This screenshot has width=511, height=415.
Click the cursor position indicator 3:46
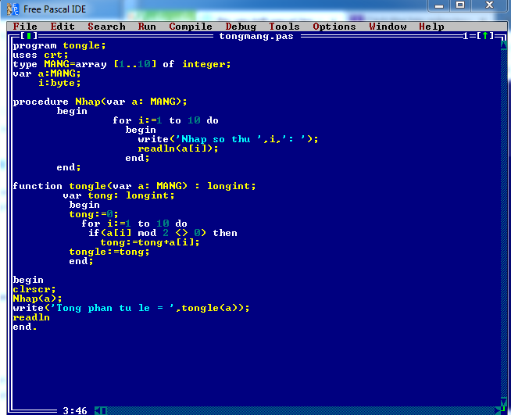pos(75,410)
